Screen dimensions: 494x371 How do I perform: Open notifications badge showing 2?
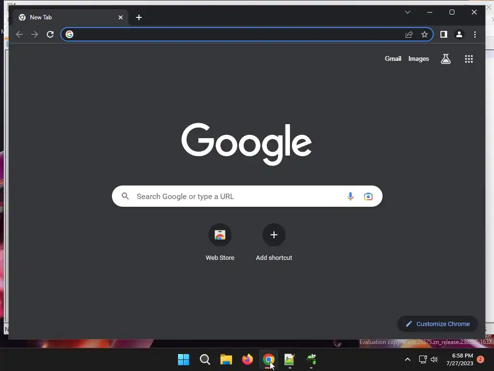click(480, 359)
